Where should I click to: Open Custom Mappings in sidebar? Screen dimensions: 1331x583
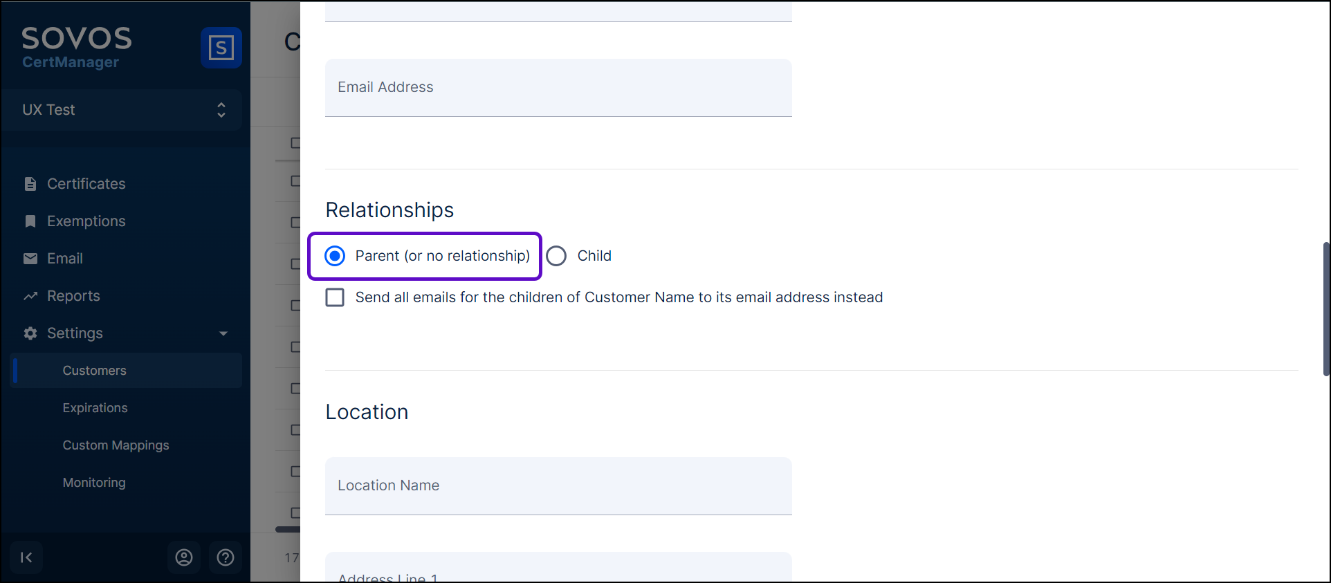(x=116, y=445)
